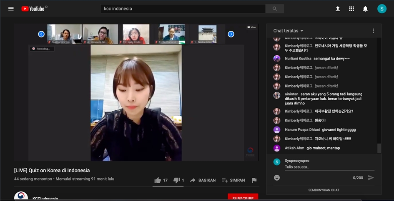The width and height of the screenshot is (394, 201).
Task: Hide chat via Sembunyikan Chat
Action: [324, 190]
